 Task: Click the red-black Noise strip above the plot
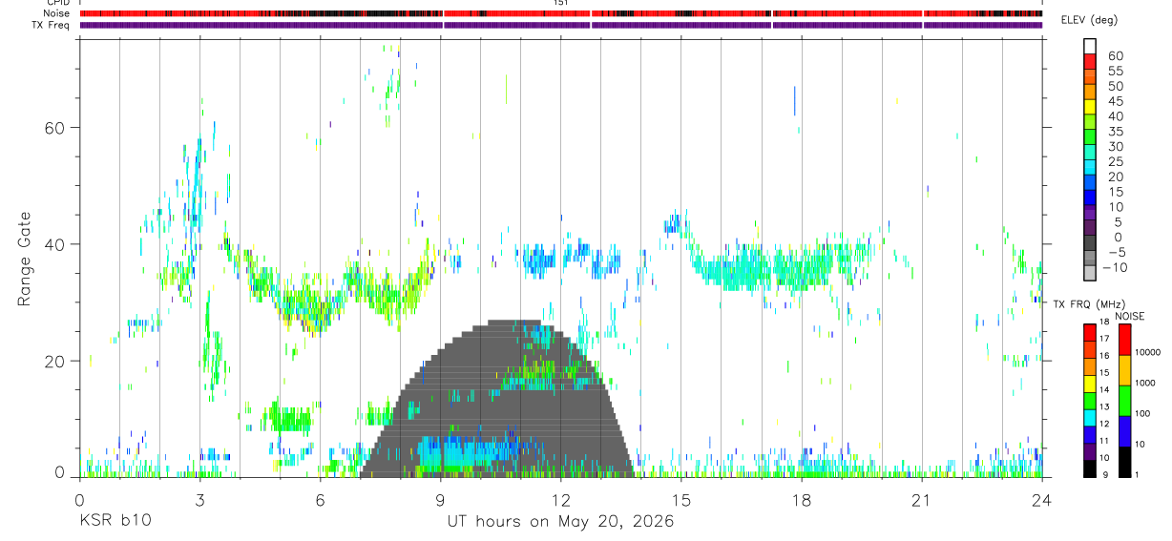tap(561, 13)
